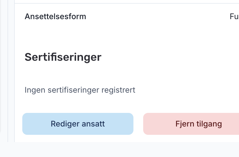Select the bold Sertifiseringer title
The height and width of the screenshot is (157, 239).
coord(63,57)
